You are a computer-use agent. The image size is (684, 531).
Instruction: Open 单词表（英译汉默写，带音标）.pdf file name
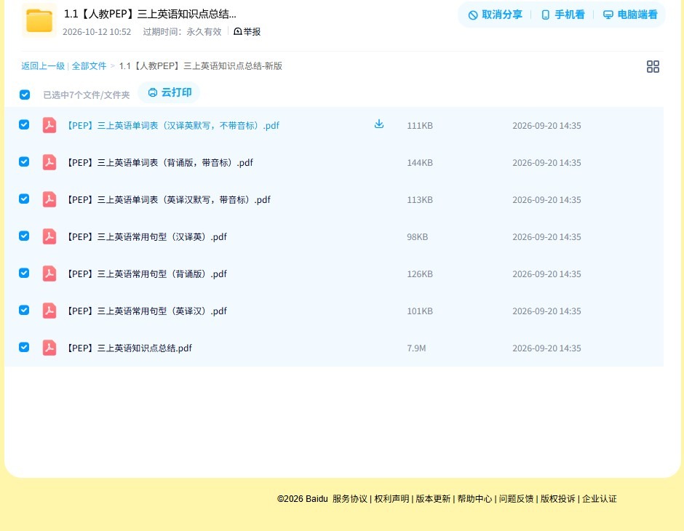(168, 199)
